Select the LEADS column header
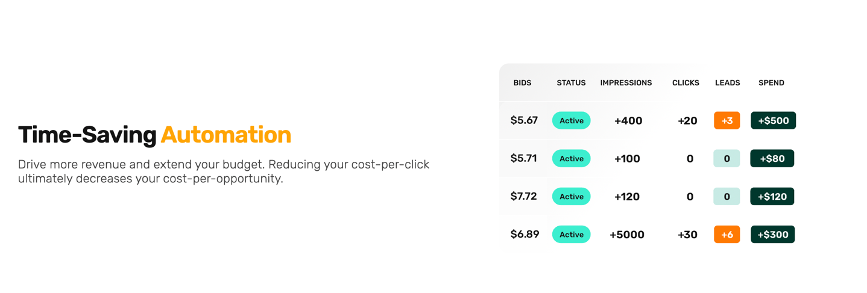This screenshot has height=293, width=867. 727,83
